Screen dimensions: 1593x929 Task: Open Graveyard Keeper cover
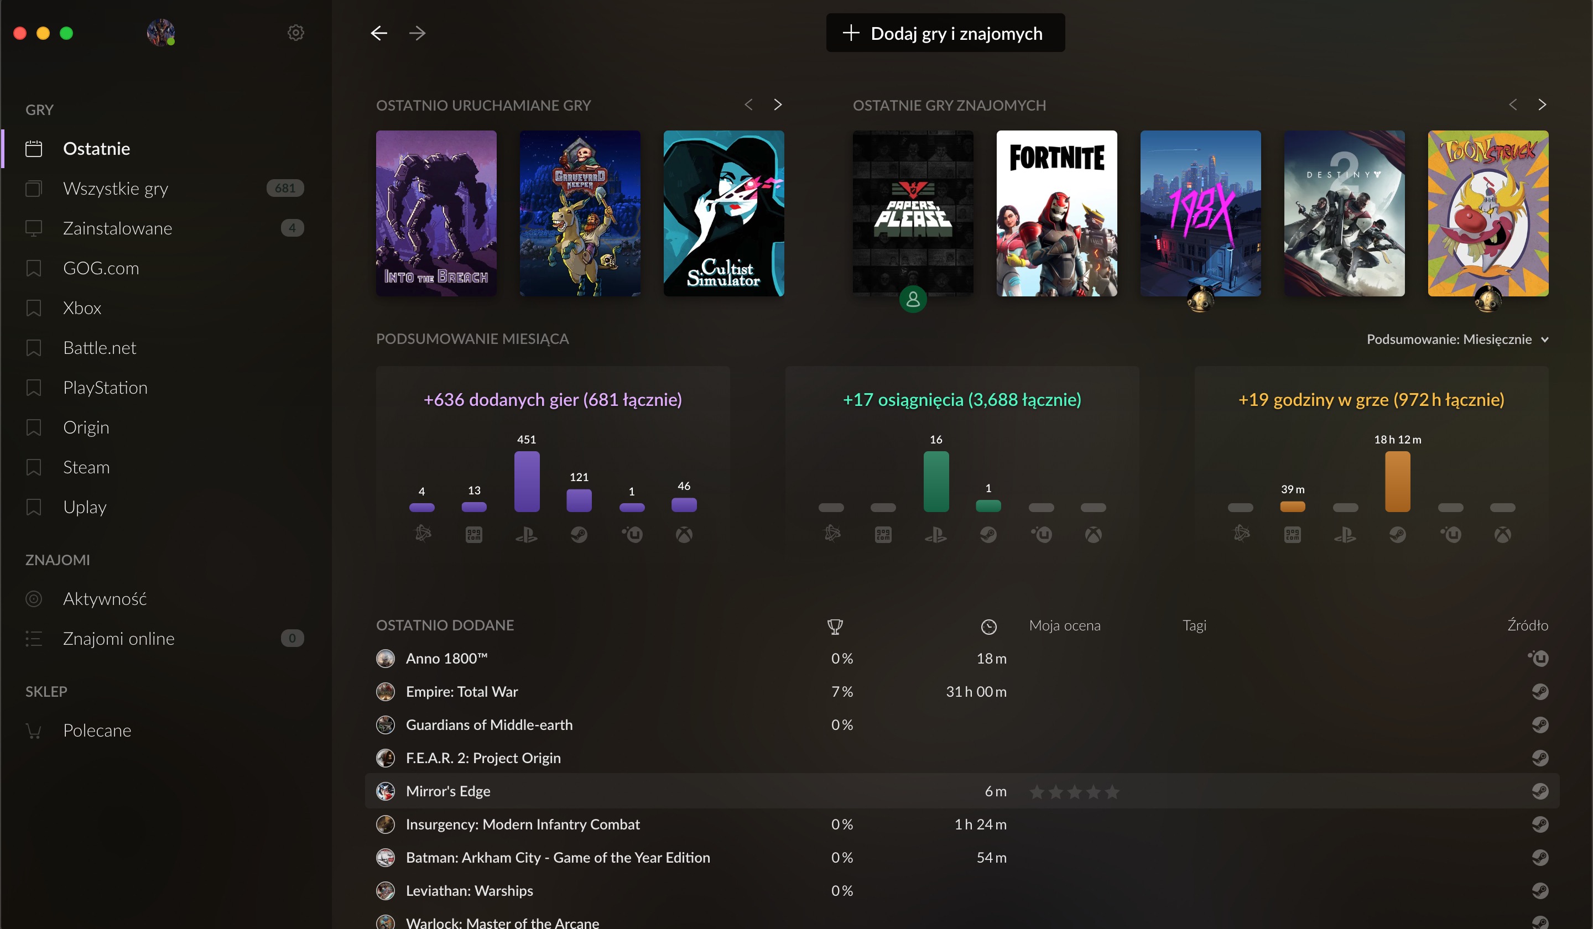[580, 213]
